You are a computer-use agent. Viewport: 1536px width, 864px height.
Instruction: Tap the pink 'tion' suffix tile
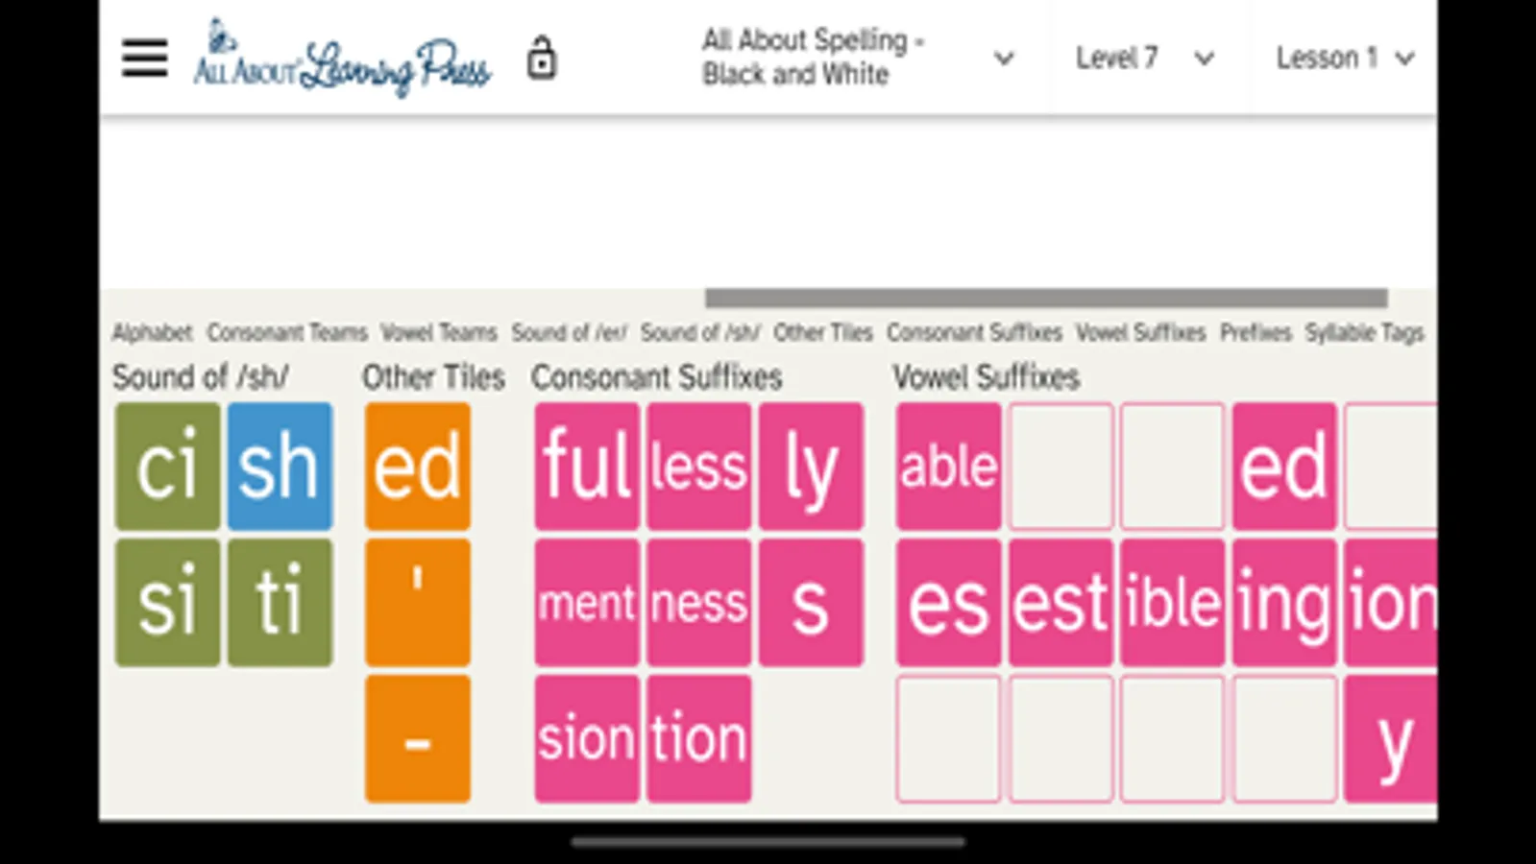click(x=699, y=739)
